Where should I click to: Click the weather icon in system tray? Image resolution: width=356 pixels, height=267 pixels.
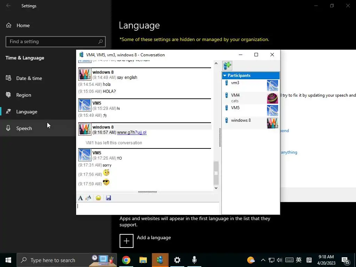(251, 260)
